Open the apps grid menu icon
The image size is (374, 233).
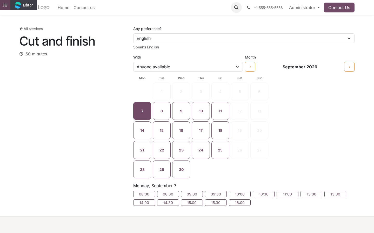click(5, 5)
